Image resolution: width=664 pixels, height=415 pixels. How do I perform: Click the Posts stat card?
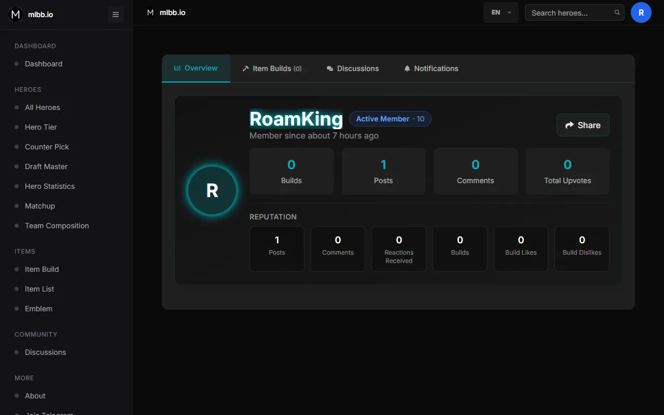(x=383, y=171)
